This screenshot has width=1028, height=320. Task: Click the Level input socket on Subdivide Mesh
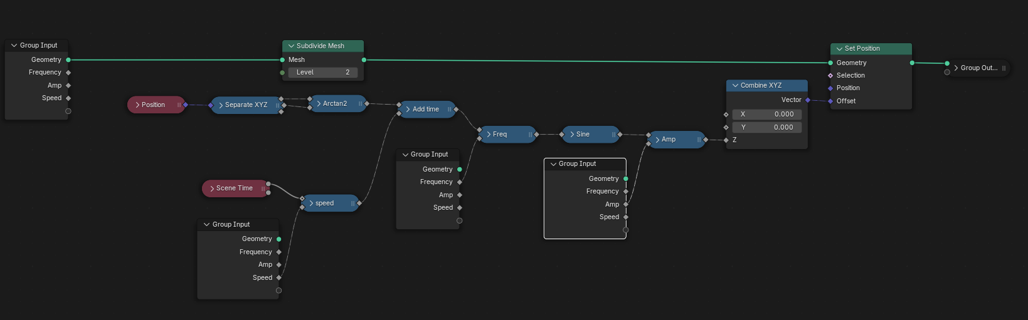[282, 73]
